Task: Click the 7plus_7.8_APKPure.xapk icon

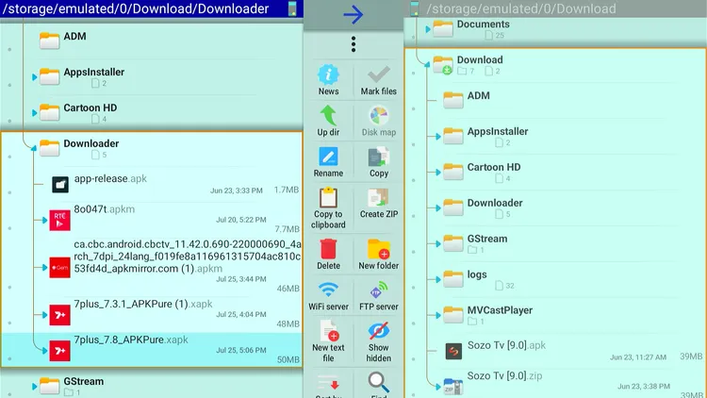Action: [60, 351]
